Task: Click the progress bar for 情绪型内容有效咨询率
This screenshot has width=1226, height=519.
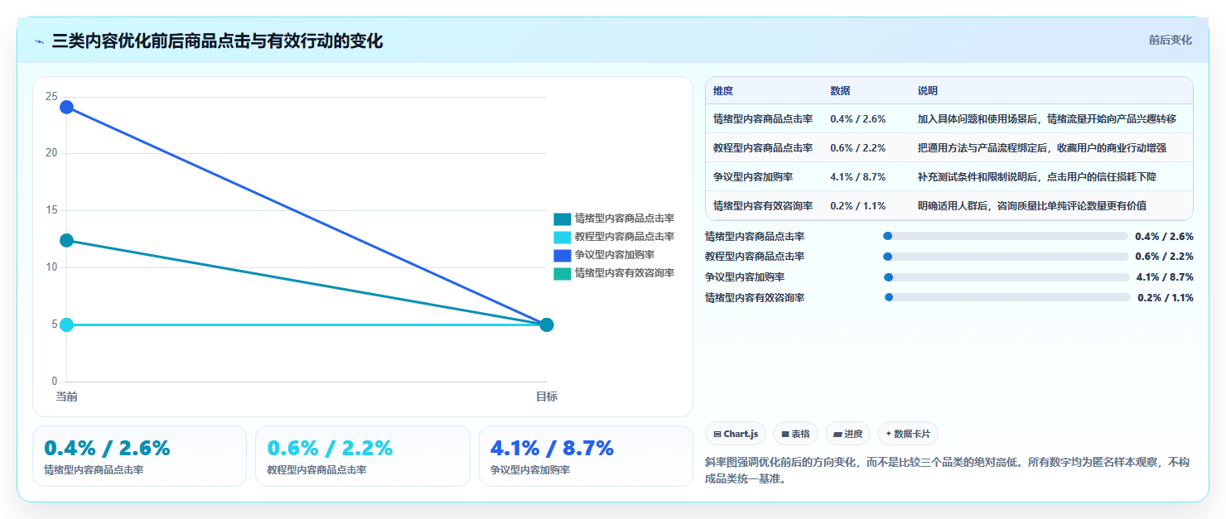Action: pos(1007,297)
